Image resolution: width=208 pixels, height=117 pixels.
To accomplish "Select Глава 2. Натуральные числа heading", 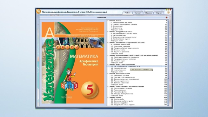I will point(121,32).
